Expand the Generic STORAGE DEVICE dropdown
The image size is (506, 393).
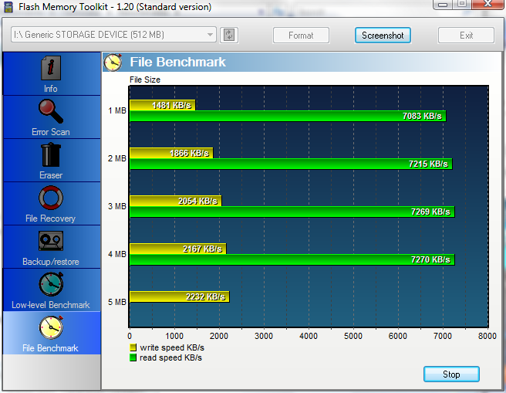click(211, 35)
